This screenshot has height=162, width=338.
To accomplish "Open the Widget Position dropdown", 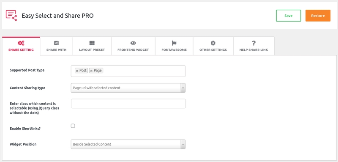I will point(128,144).
